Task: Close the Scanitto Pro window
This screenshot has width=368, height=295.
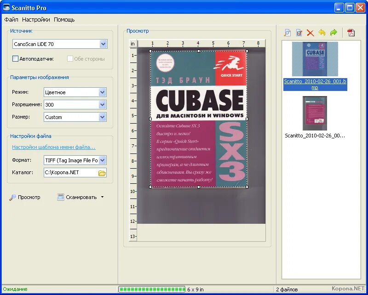Action: point(360,8)
